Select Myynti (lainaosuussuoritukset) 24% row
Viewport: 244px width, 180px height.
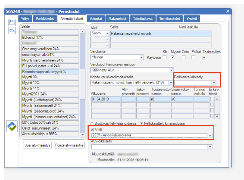(x=50, y=117)
